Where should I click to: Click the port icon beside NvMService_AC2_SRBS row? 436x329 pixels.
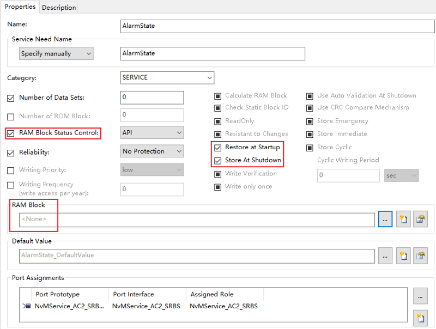click(26, 306)
